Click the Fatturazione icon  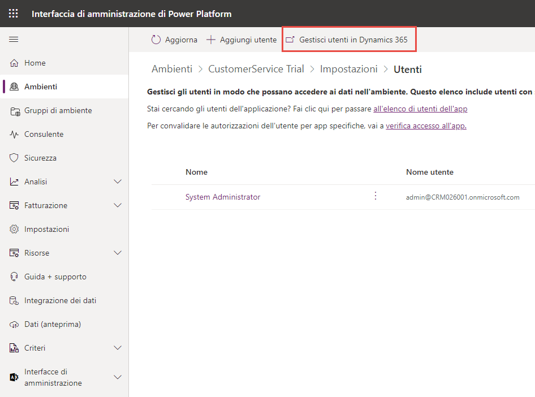point(14,206)
